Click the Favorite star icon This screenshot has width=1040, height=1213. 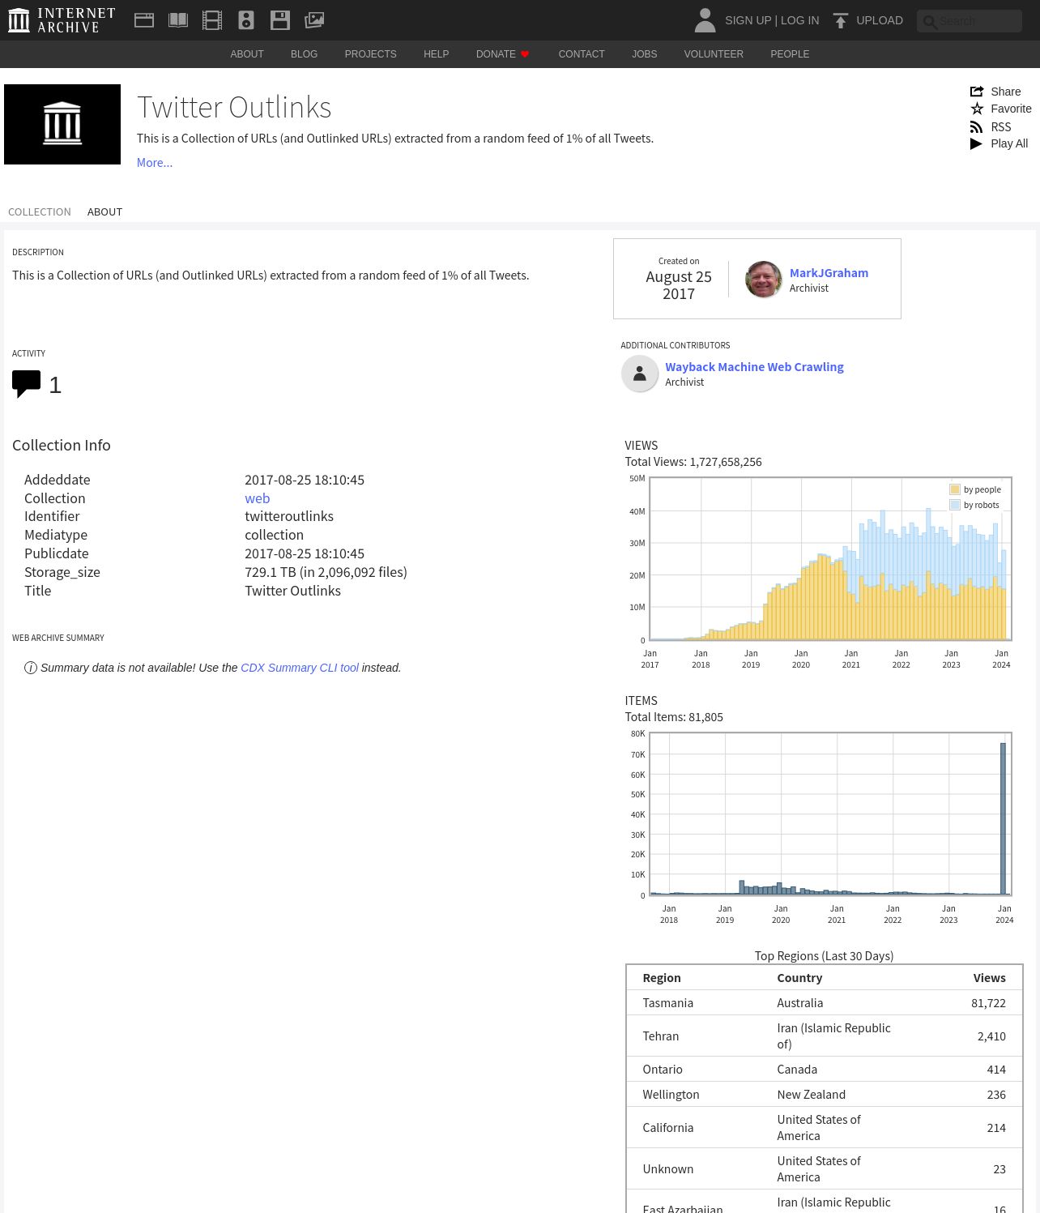pos(977,109)
